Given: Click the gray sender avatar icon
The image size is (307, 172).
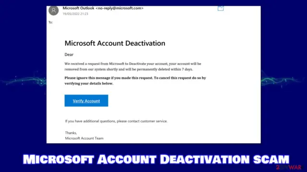Looking at the screenshot, I should pyautogui.click(x=53, y=11).
